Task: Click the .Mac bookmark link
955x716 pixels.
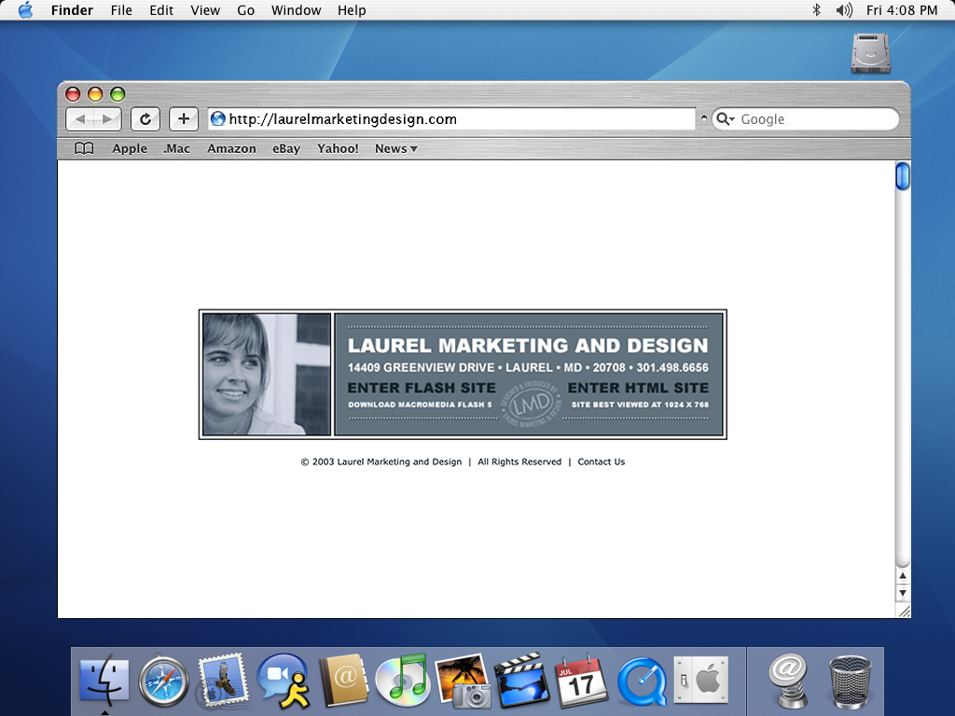Action: pyautogui.click(x=176, y=148)
